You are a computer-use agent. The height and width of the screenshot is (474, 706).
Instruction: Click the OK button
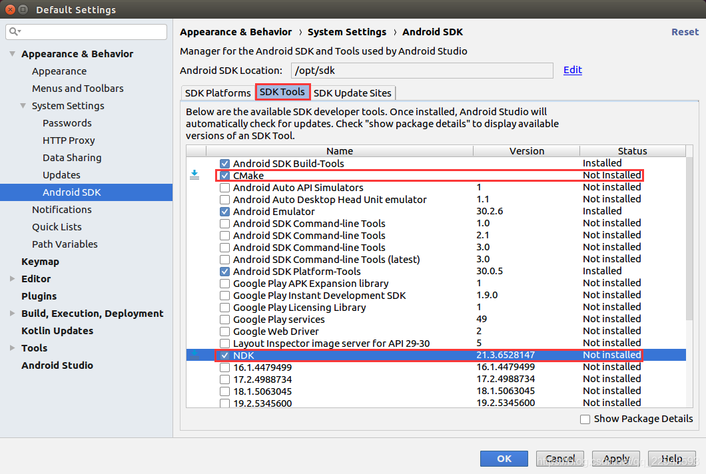pyautogui.click(x=504, y=458)
